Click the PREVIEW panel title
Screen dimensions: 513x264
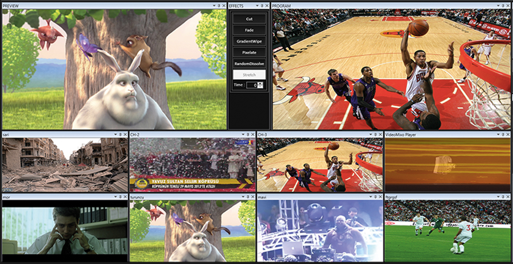point(11,6)
